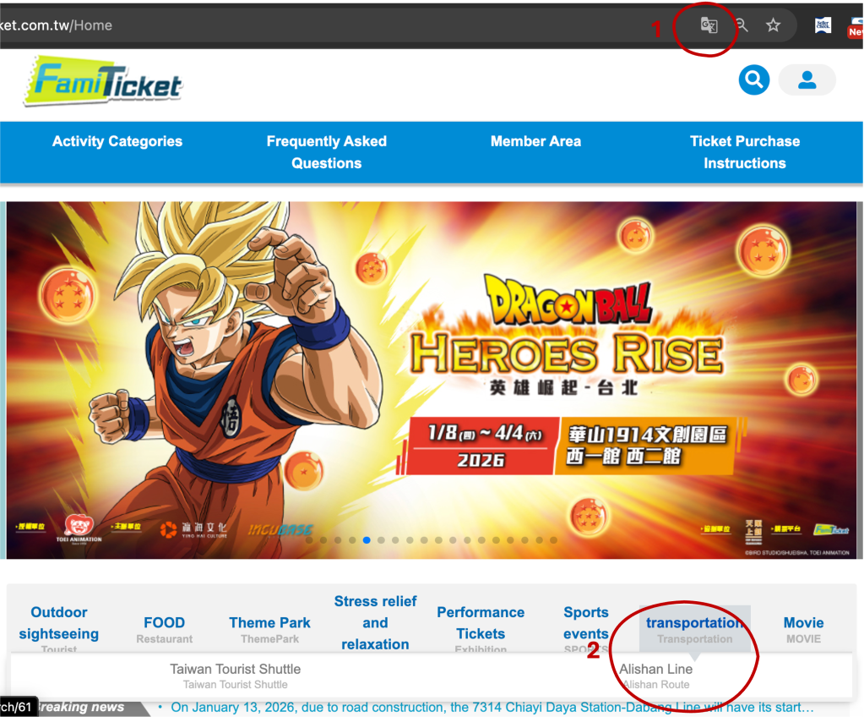The image size is (864, 717).
Task: Click the blue search magnifier icon
Action: pos(753,80)
